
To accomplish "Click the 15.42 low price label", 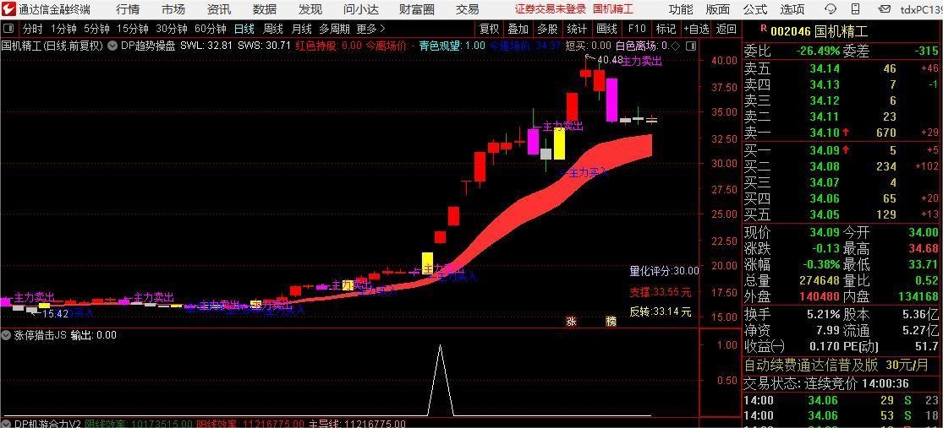I will tap(55, 313).
